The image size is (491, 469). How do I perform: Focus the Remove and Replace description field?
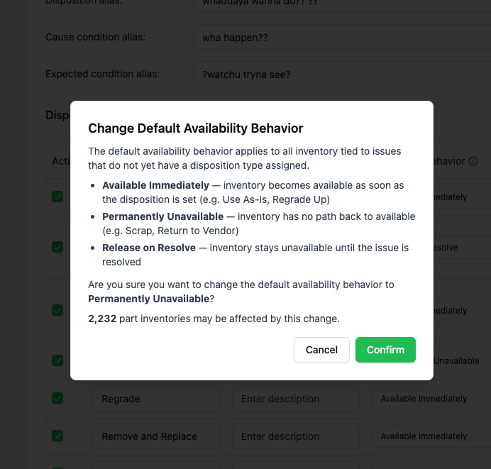[295, 436]
